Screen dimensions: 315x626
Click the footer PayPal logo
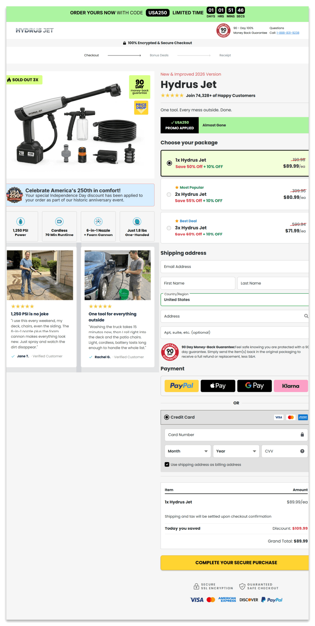pos(272,600)
